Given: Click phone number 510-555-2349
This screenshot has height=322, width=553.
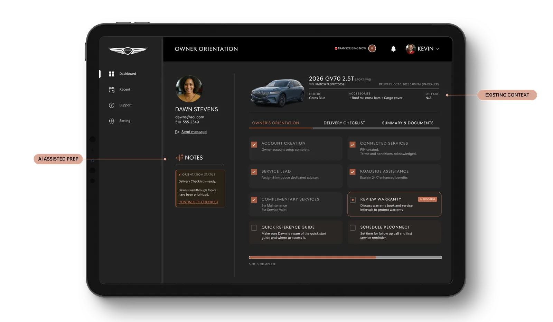Looking at the screenshot, I should pos(187,122).
